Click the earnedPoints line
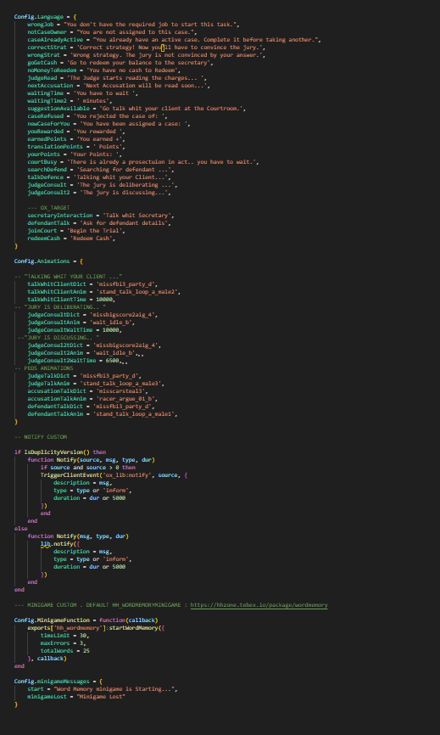The image size is (440, 735). [77, 139]
